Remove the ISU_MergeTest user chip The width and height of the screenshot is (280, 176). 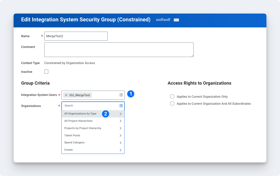(x=66, y=95)
